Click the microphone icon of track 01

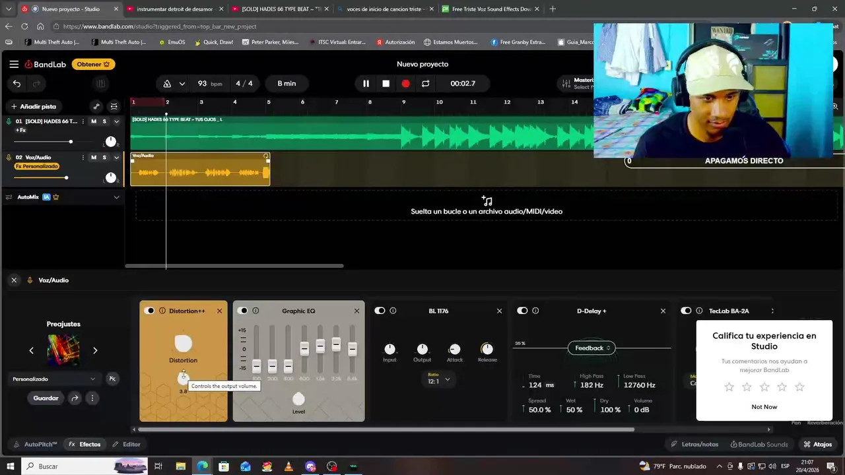click(9, 121)
